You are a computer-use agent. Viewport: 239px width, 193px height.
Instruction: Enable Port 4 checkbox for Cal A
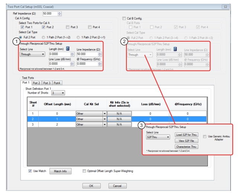pos(90,27)
